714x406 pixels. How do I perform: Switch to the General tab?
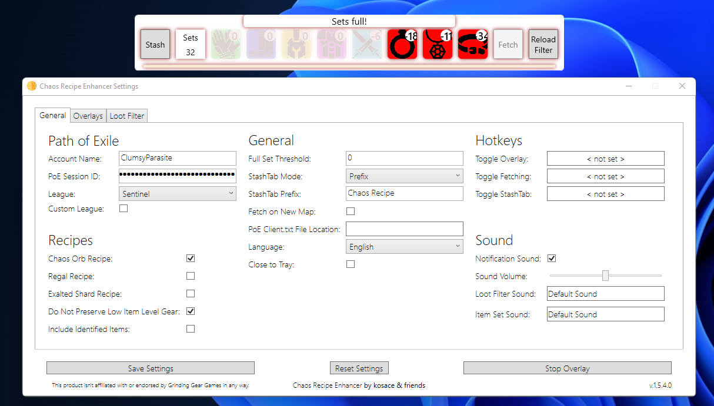coord(52,115)
